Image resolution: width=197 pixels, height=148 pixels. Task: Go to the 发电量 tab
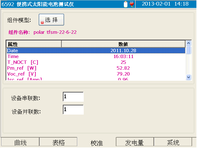coord(135,142)
